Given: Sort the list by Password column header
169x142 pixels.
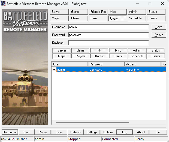Looking at the screenshot, I should [x=106, y=64].
